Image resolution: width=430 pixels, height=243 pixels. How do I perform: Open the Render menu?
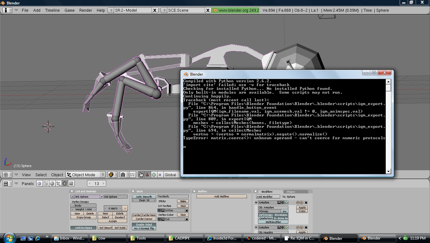pos(86,10)
